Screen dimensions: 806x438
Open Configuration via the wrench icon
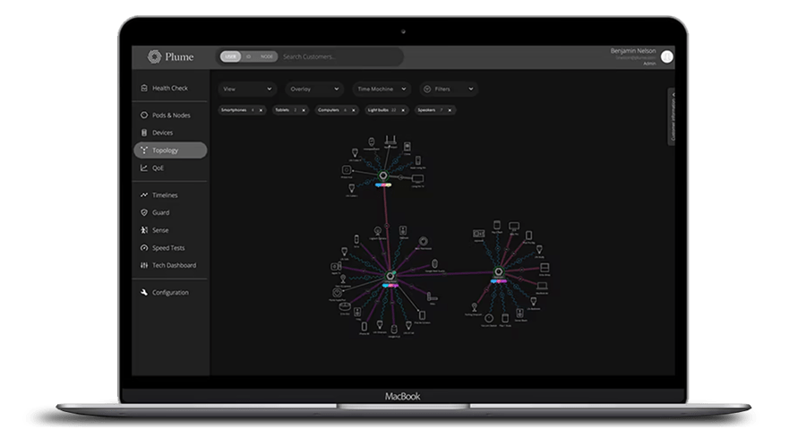coord(144,293)
